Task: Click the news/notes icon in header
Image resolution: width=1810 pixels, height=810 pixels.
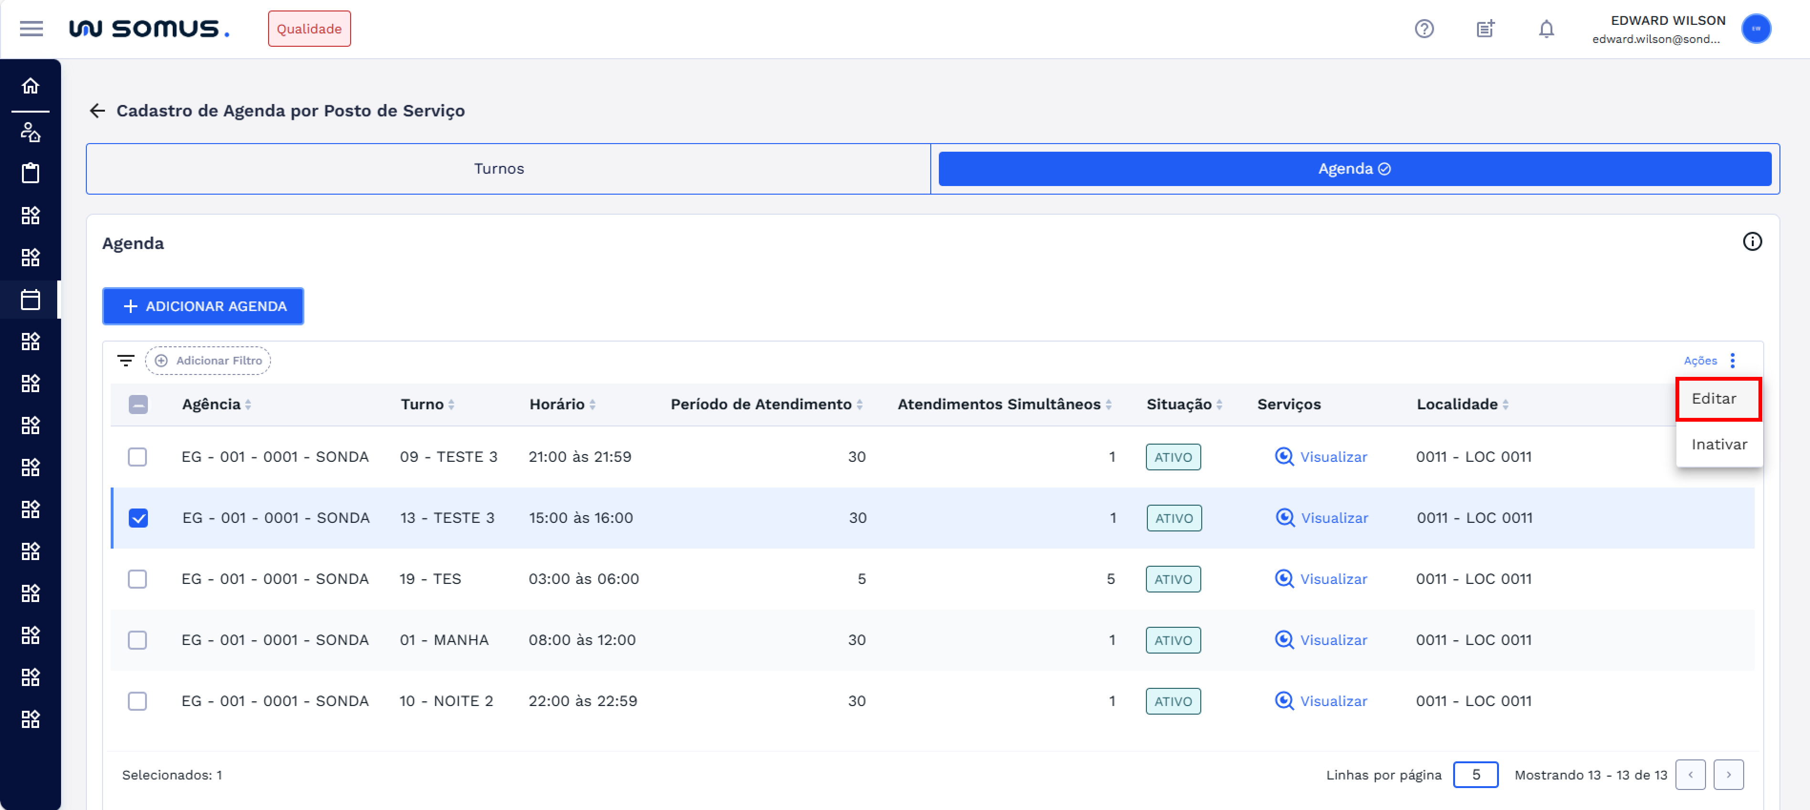Action: coord(1485,29)
